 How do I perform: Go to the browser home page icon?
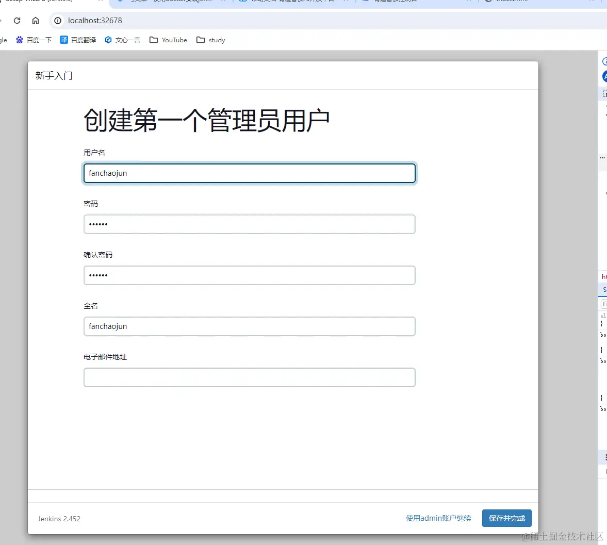pos(36,21)
